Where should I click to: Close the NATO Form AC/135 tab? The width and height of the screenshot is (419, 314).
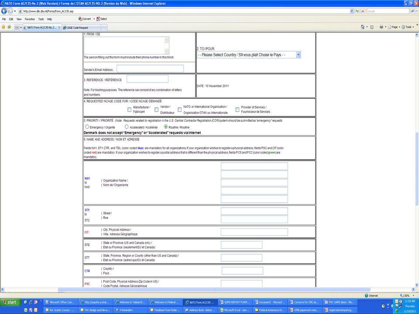point(59,27)
